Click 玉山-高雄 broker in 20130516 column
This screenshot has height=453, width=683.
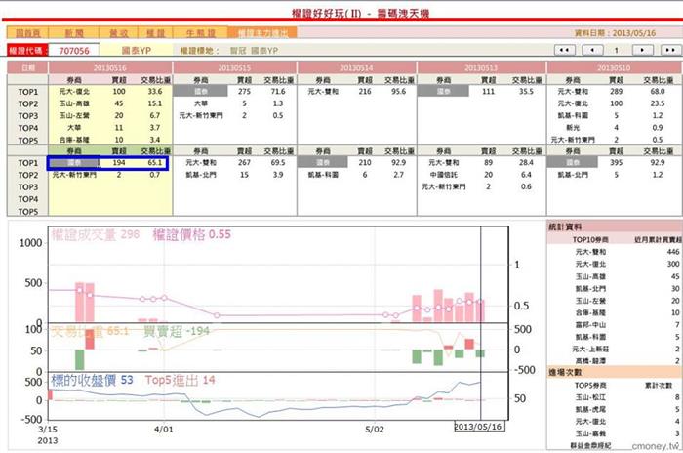click(74, 103)
